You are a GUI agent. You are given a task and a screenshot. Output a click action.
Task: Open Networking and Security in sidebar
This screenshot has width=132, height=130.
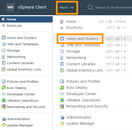point(26,107)
